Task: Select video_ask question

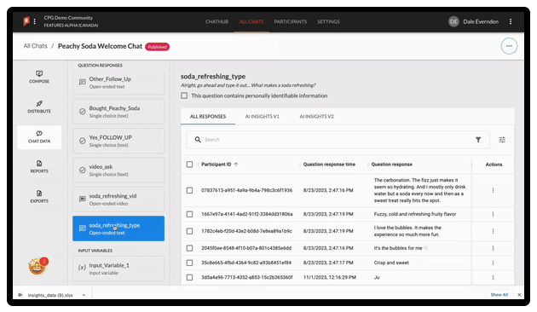Action: 118,170
